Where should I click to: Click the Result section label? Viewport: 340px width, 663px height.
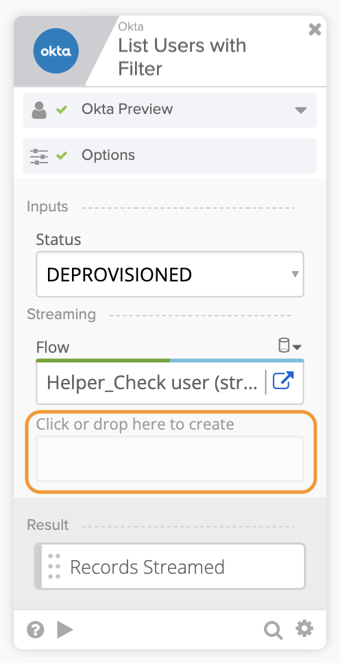click(48, 525)
